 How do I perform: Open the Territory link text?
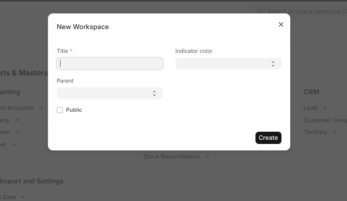(315, 132)
